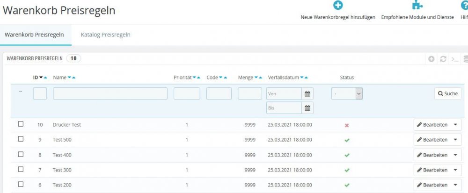Sort Name column ascending arrow
The height and width of the screenshot is (193, 468).
click(x=74, y=78)
